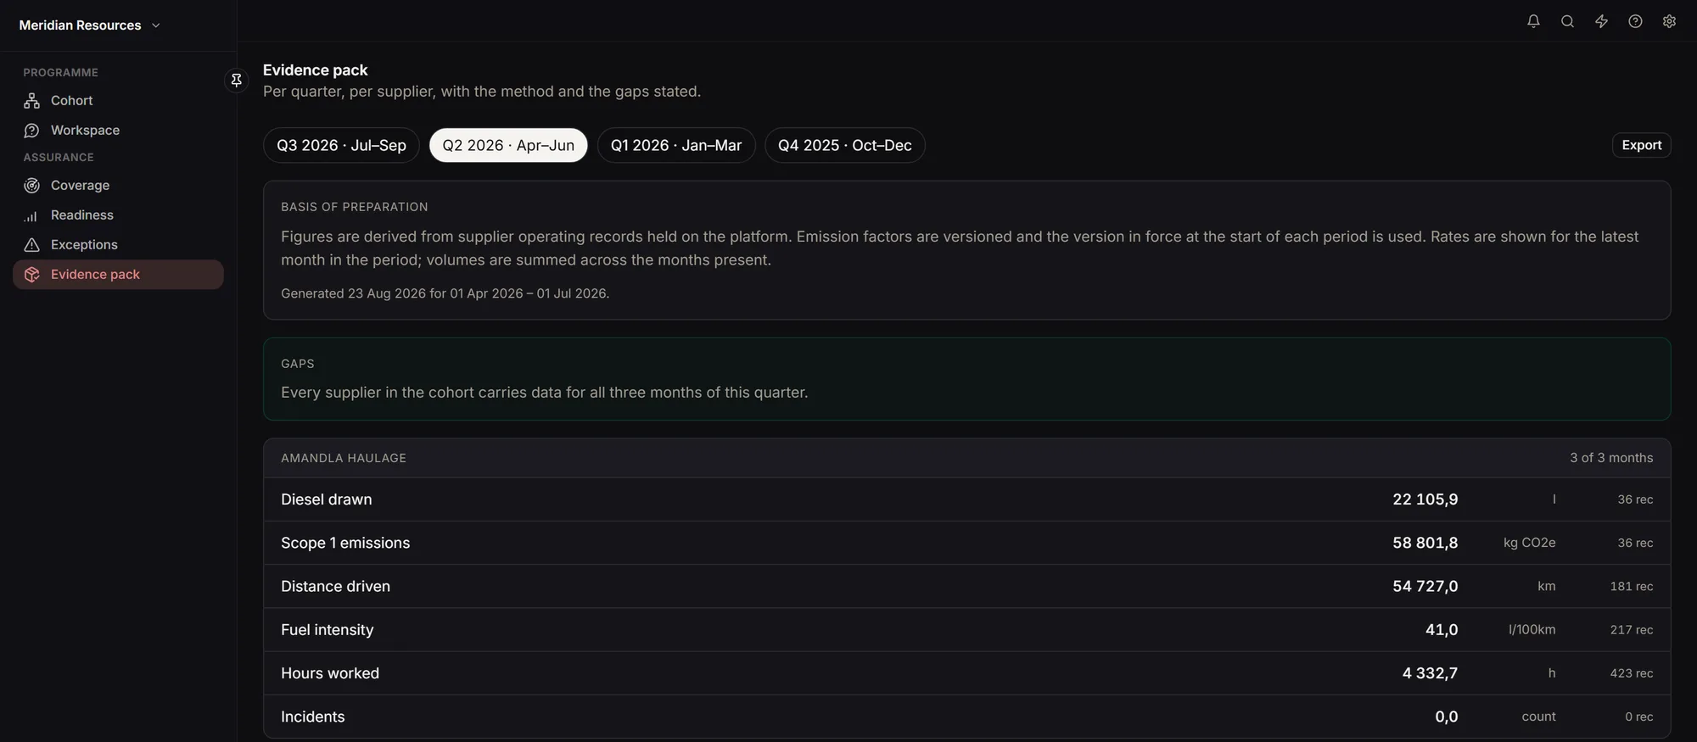Click the Generated 23 Aug 2026 line
This screenshot has width=1697, height=742.
coord(445,293)
